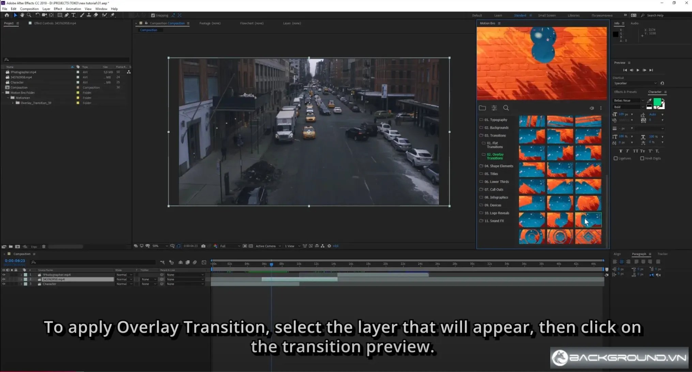Select the Hand tool
Screen dimensions: 692x372
[22, 15]
